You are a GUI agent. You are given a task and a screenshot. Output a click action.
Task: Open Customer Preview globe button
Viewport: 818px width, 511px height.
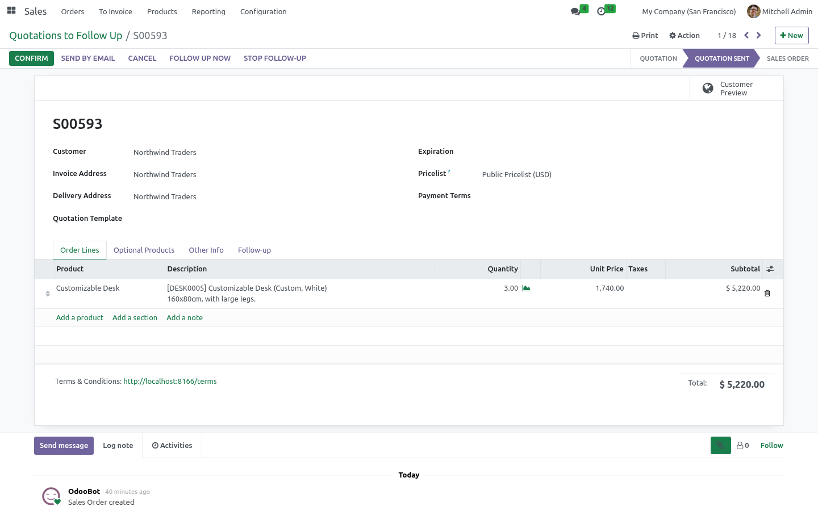pos(737,89)
